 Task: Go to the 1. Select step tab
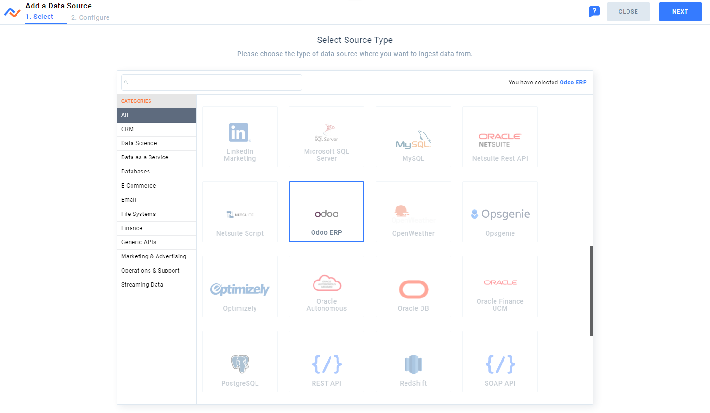click(40, 17)
